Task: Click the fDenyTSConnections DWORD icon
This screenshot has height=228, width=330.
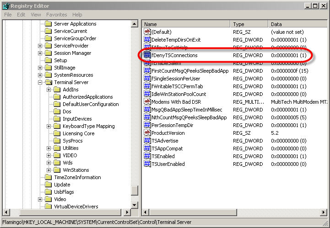Action: 147,55
